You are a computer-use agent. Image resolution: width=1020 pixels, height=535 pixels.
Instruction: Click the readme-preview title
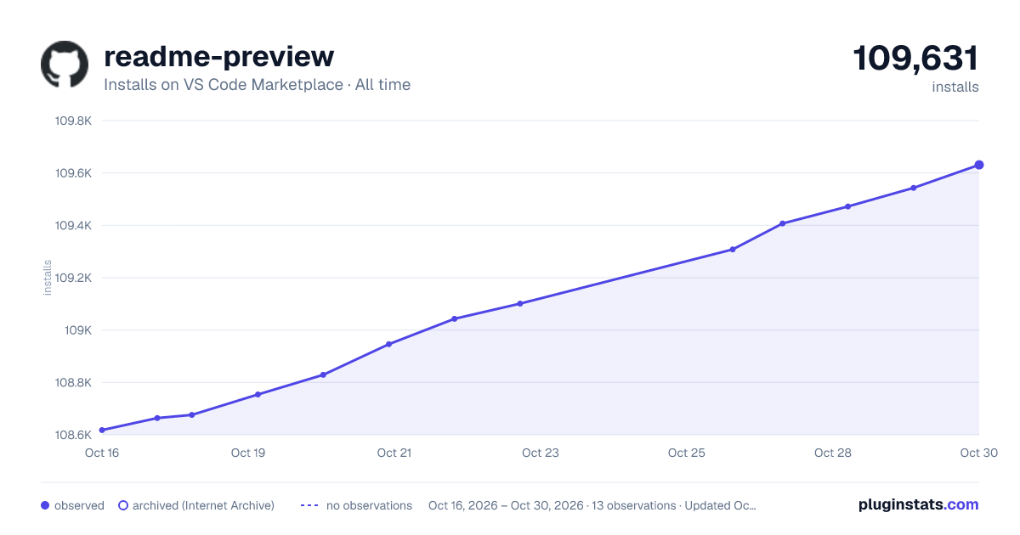[x=219, y=56]
